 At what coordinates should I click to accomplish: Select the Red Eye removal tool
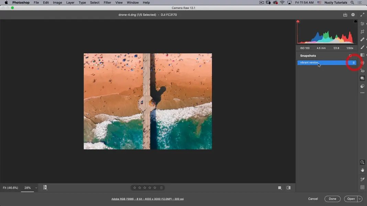[x=362, y=71]
